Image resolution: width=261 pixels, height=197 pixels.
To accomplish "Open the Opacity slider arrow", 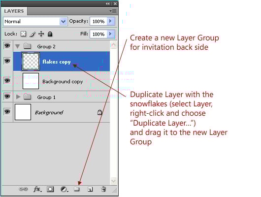I will pyautogui.click(x=110, y=21).
